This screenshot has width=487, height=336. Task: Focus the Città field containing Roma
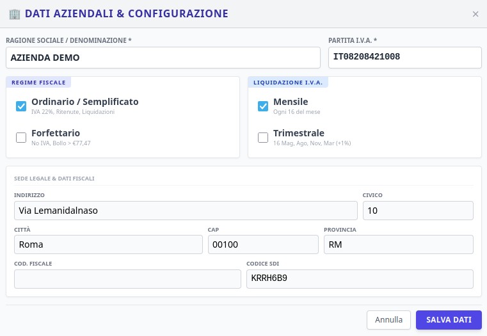pyautogui.click(x=108, y=244)
